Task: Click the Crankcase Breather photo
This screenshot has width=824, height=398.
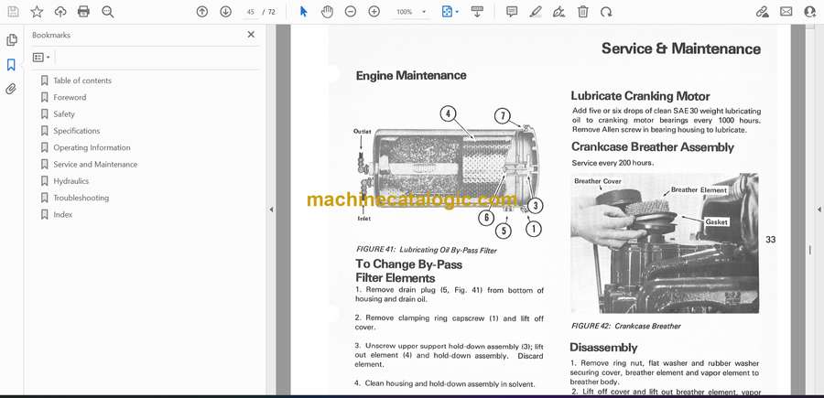Action: pyautogui.click(x=665, y=243)
